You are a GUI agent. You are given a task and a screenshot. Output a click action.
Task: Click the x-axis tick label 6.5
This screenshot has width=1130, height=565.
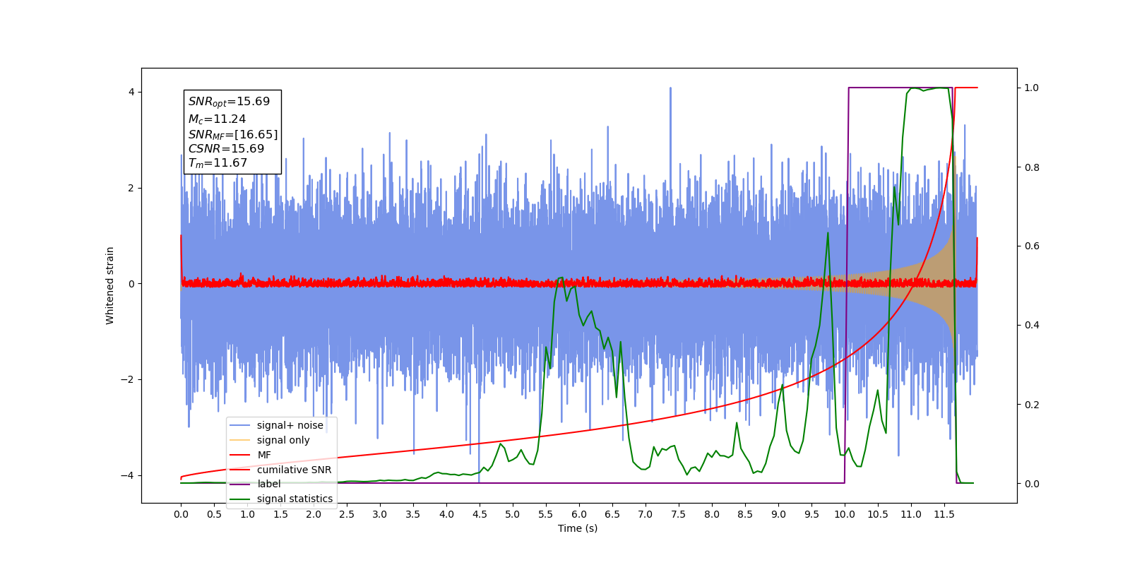click(x=612, y=514)
